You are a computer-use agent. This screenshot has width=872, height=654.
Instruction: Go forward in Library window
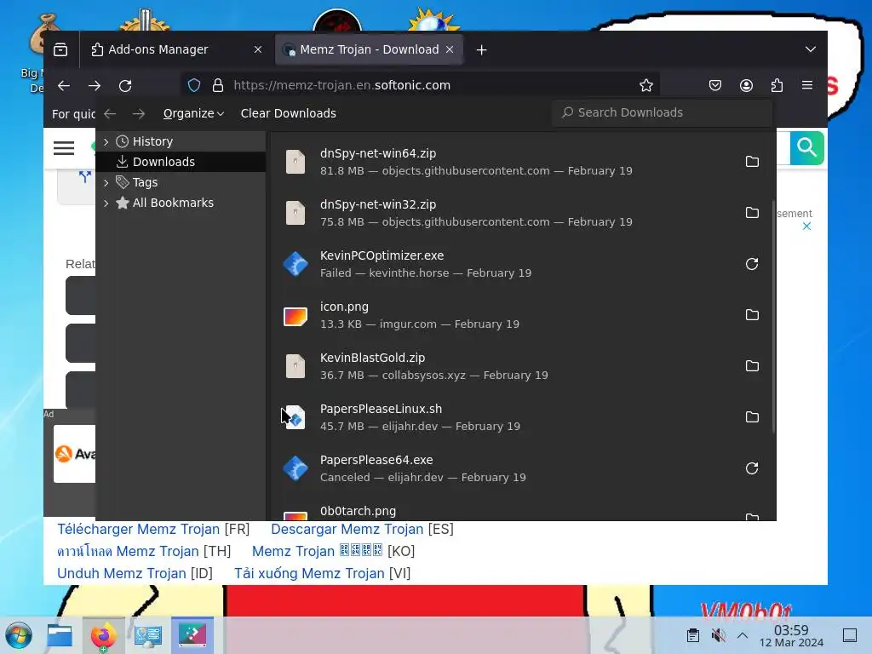[139, 113]
